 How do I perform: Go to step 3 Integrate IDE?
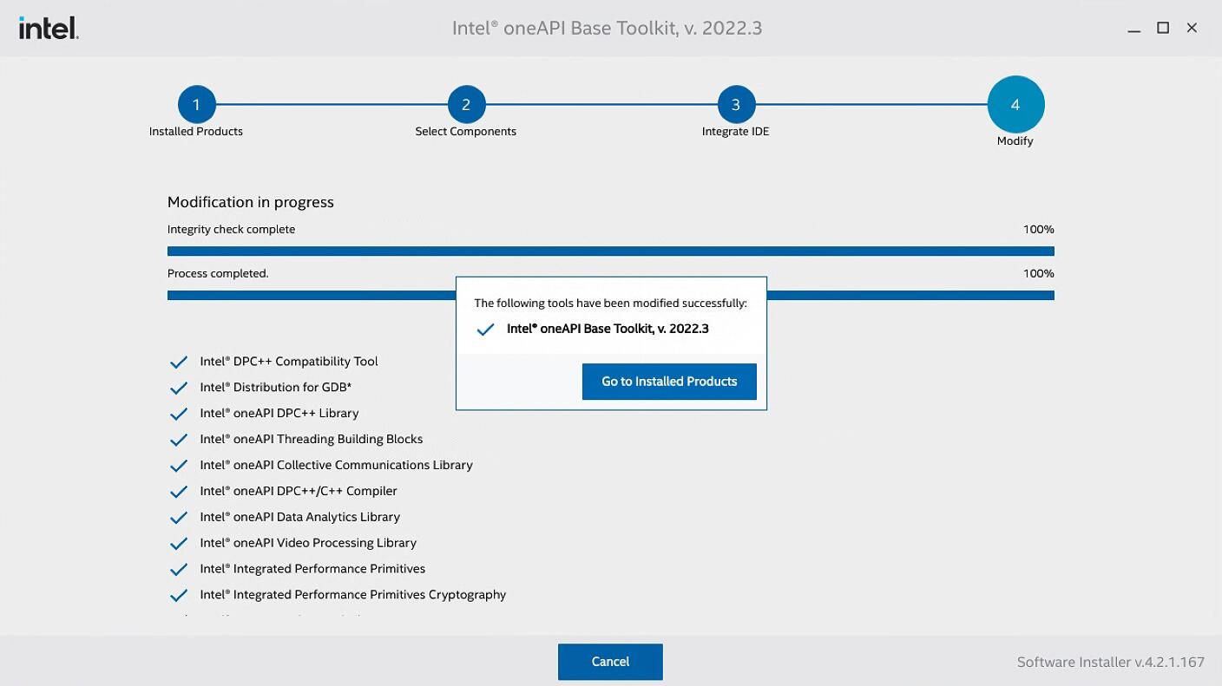(x=736, y=105)
